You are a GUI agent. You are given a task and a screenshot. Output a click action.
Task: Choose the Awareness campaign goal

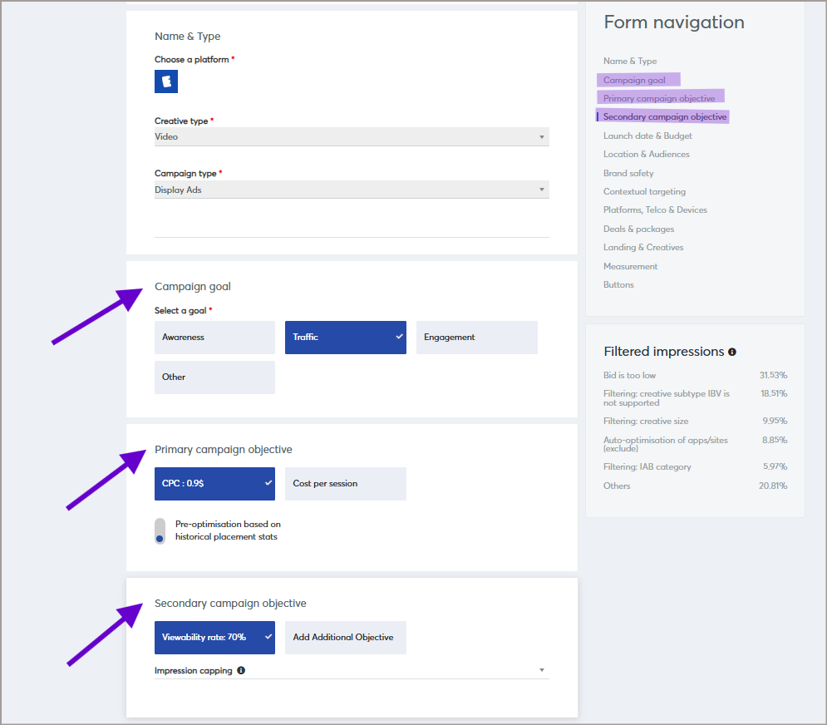[x=214, y=338]
